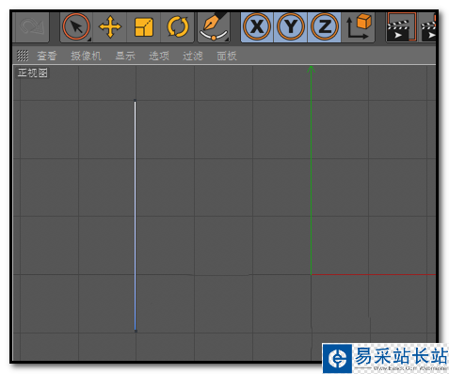The image size is (449, 374).
Task: Toggle the X axis lock
Action: tap(257, 27)
